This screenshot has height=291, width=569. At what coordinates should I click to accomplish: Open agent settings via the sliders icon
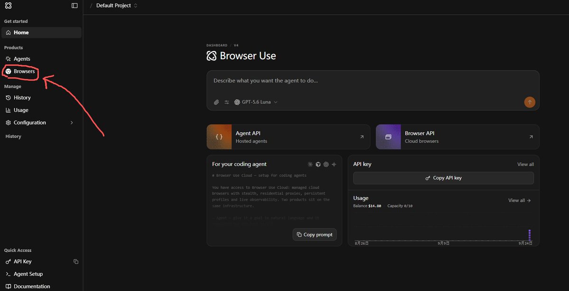point(227,102)
